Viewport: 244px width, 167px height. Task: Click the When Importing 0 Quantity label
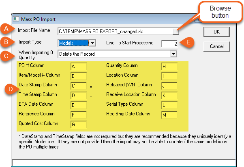coord(36,55)
